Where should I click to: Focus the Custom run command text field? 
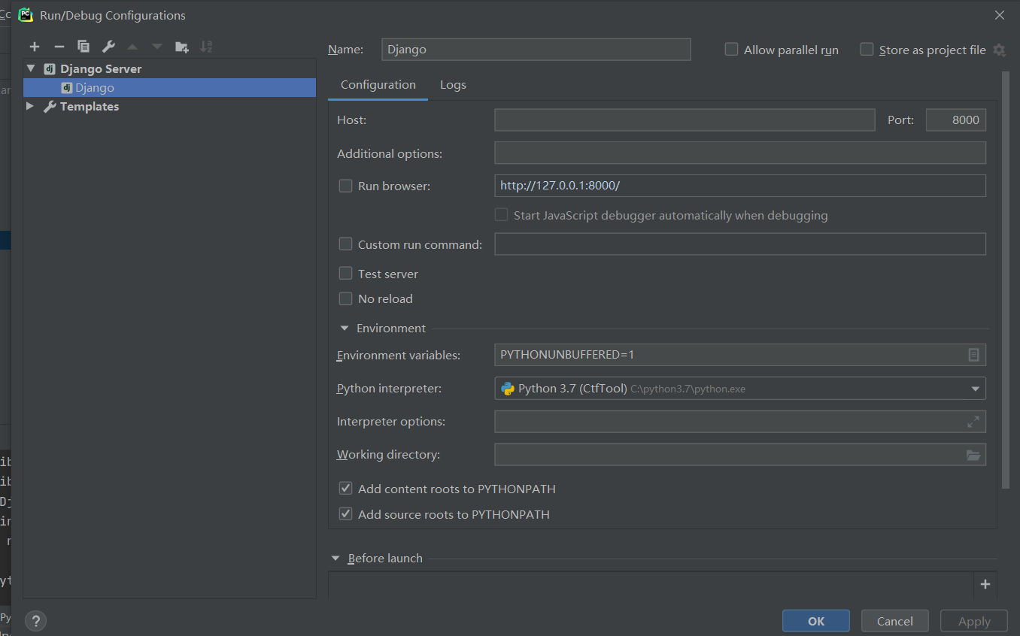coord(740,244)
